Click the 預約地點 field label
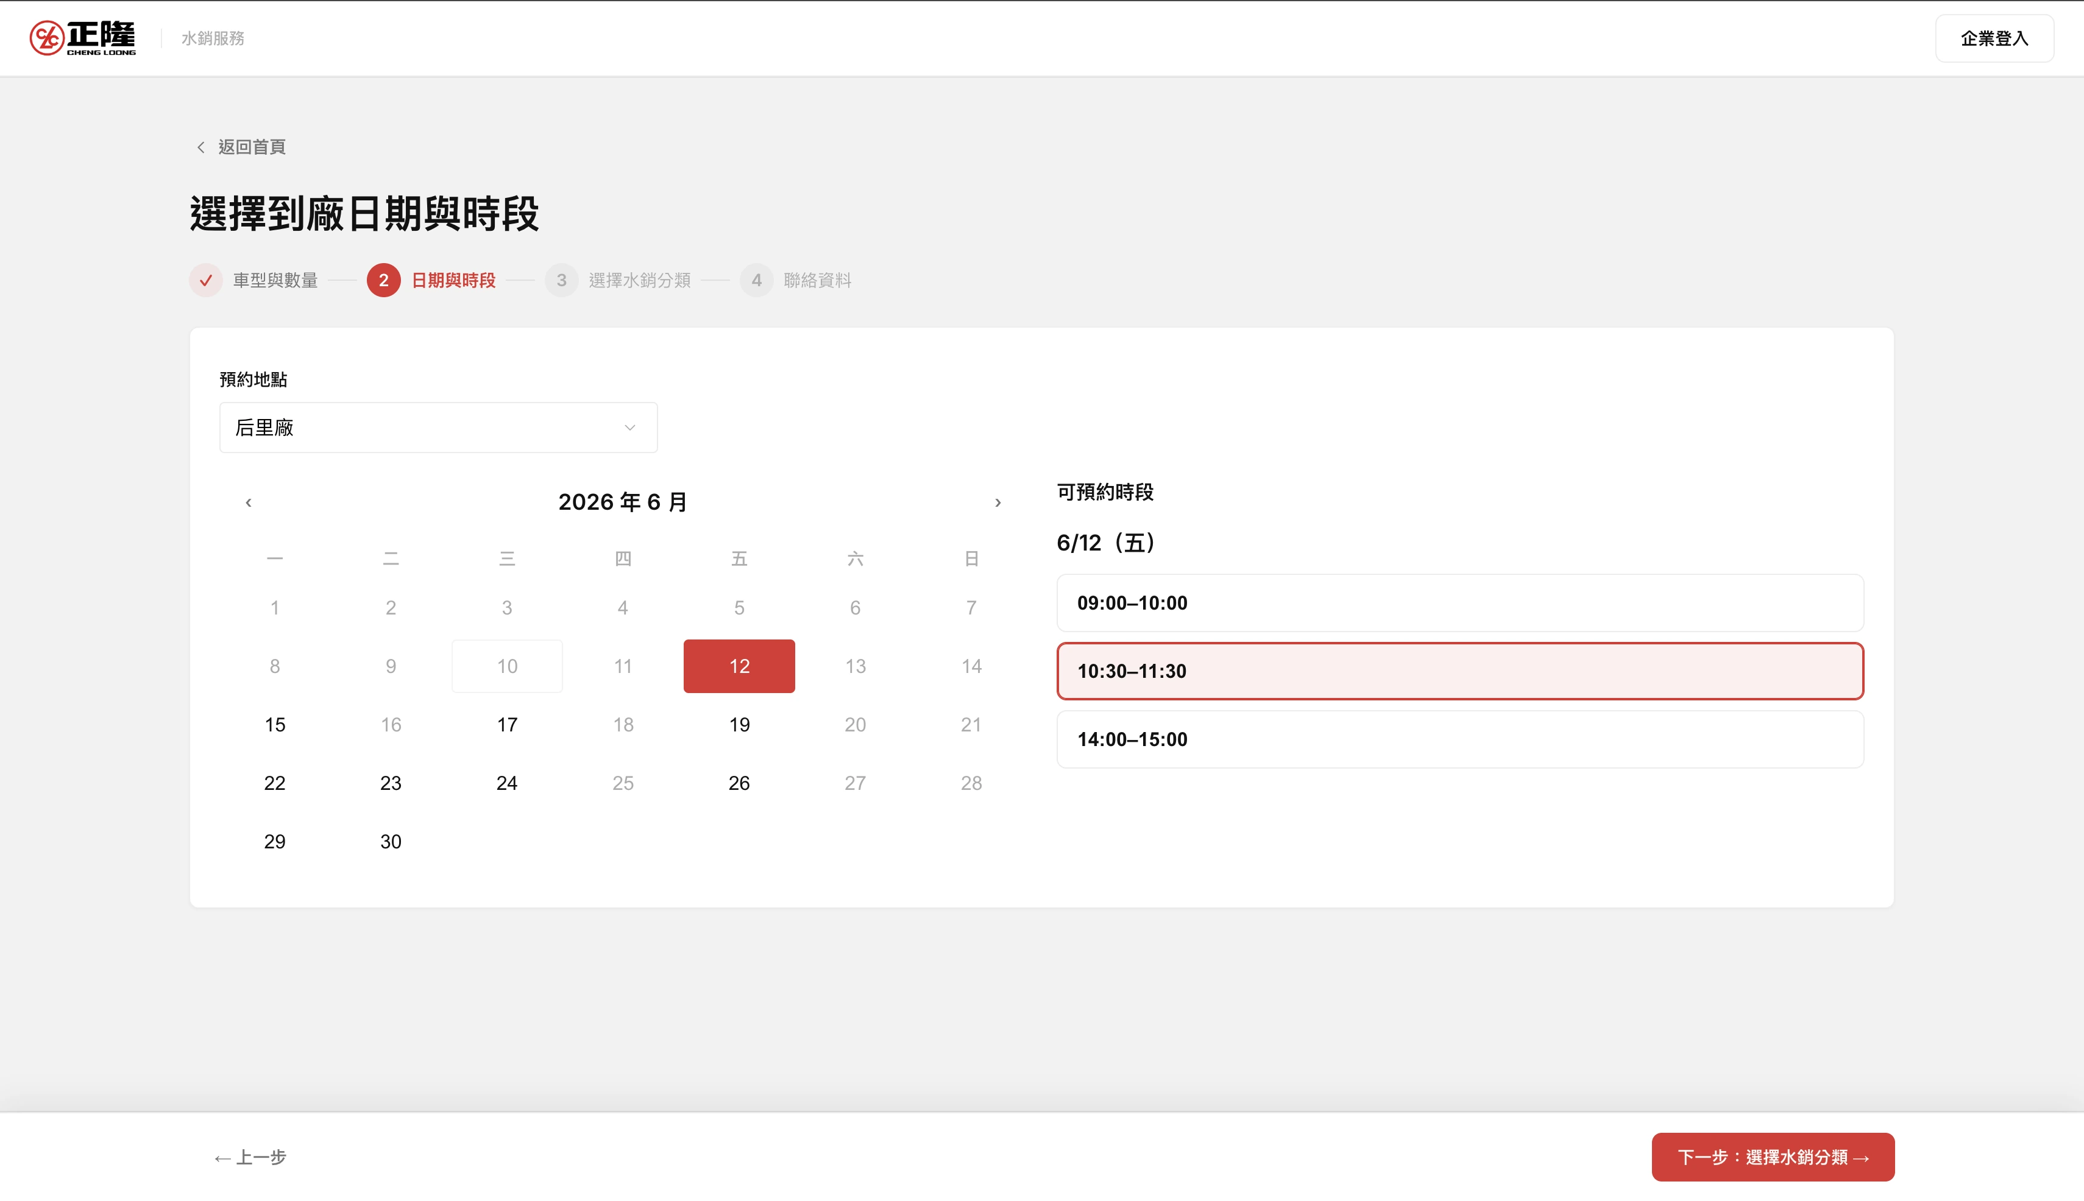Screen dimensions: 2084x1201 pyautogui.click(x=253, y=379)
